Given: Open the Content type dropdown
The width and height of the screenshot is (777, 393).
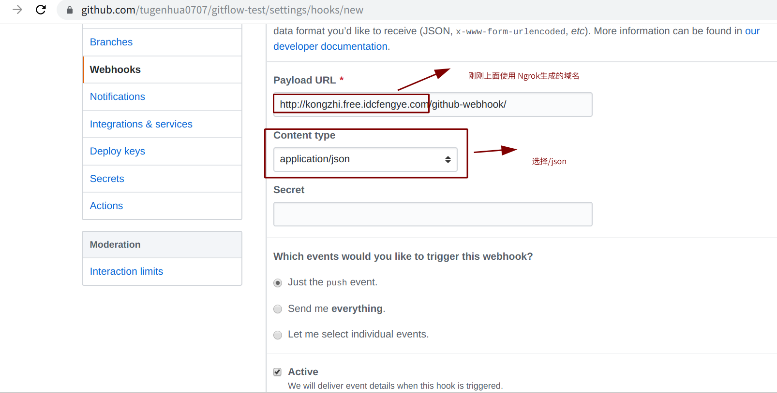Looking at the screenshot, I should tap(365, 159).
